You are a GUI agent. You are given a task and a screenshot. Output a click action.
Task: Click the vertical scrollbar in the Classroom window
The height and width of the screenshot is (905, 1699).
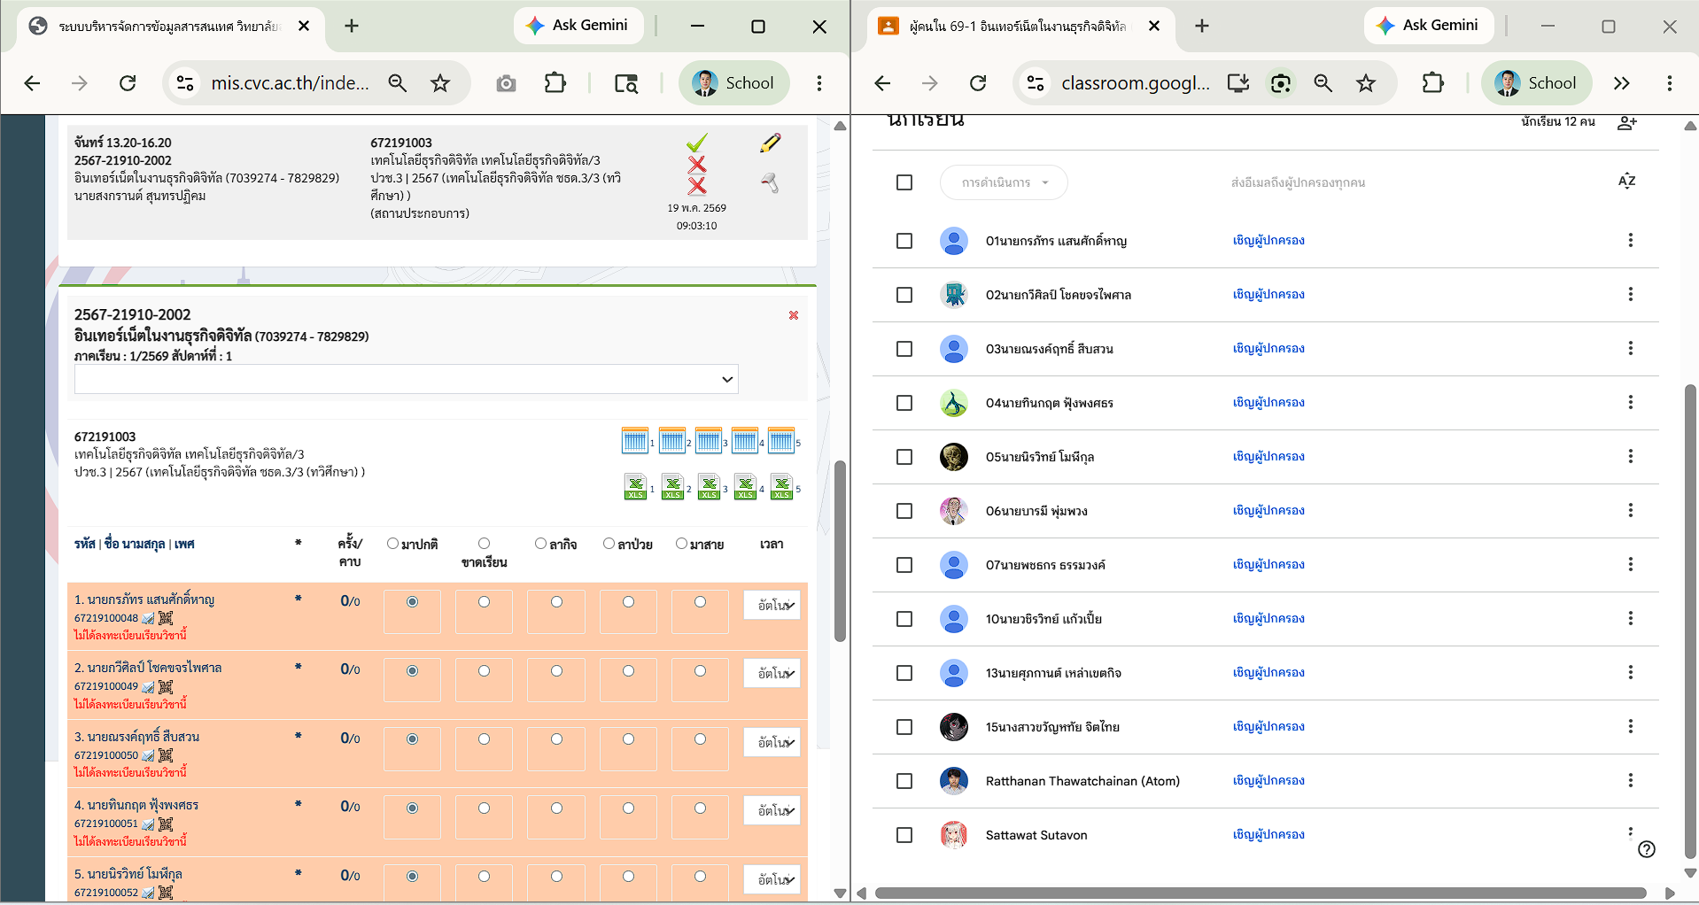pos(1690,620)
